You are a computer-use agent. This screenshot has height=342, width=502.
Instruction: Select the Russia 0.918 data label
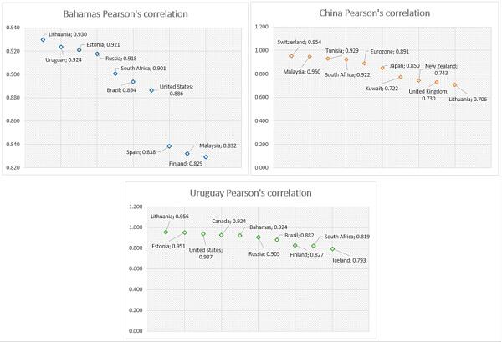coord(121,59)
